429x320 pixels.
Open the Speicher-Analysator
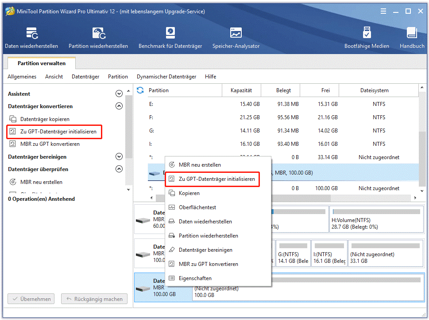pos(236,37)
